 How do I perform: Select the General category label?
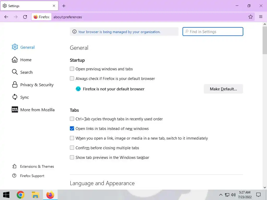pos(27,47)
